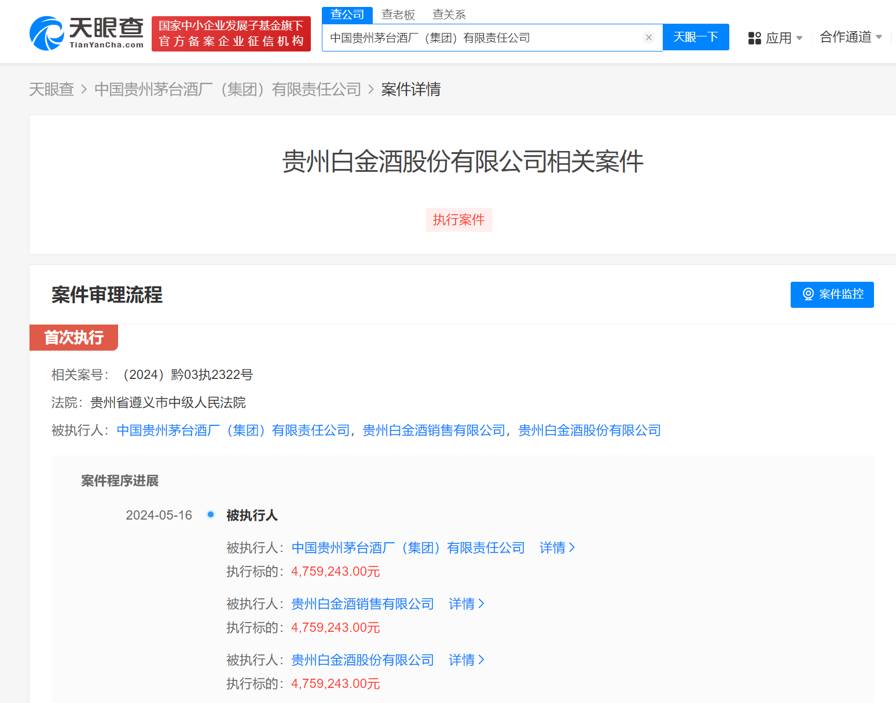Go to 天眼查 breadcrumb home link
This screenshot has width=896, height=703.
click(52, 89)
